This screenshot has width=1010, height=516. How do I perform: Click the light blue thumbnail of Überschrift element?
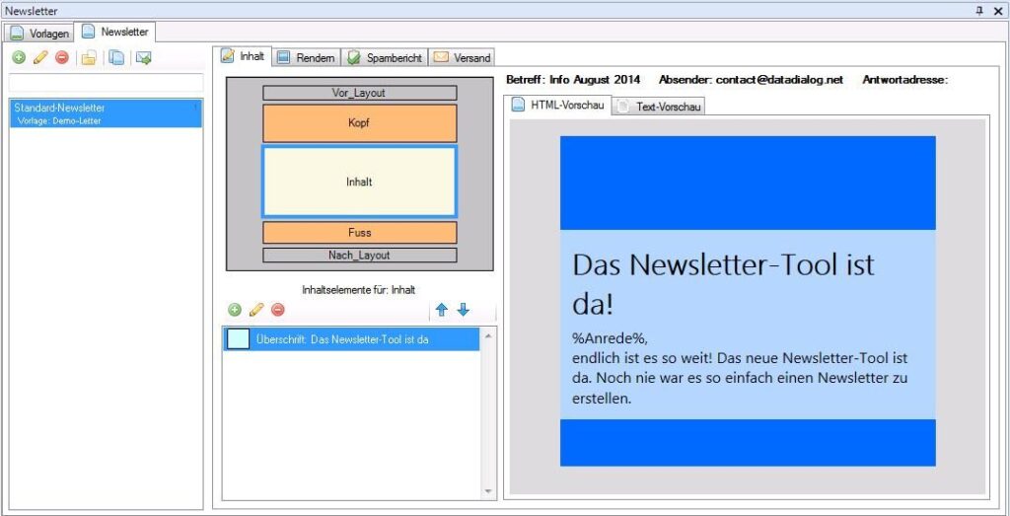(x=239, y=338)
